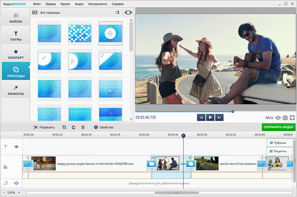Click the trash delete icon
This screenshot has width=297, height=197.
[83, 127]
